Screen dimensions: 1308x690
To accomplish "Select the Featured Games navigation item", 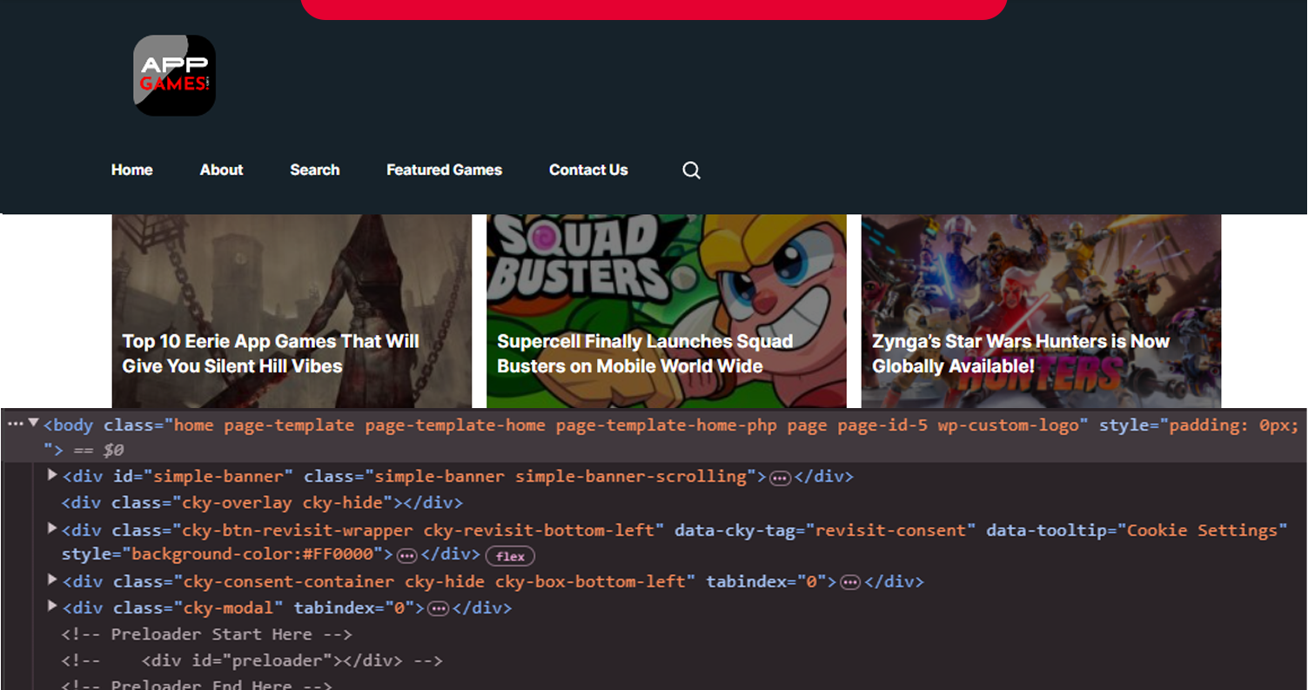I will 444,170.
